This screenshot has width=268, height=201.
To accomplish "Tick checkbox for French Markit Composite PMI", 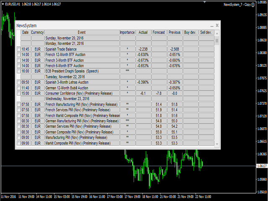I will click(x=18, y=116).
